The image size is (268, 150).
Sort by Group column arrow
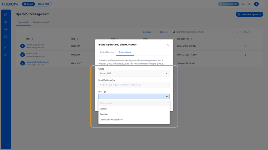[x=77, y=39]
